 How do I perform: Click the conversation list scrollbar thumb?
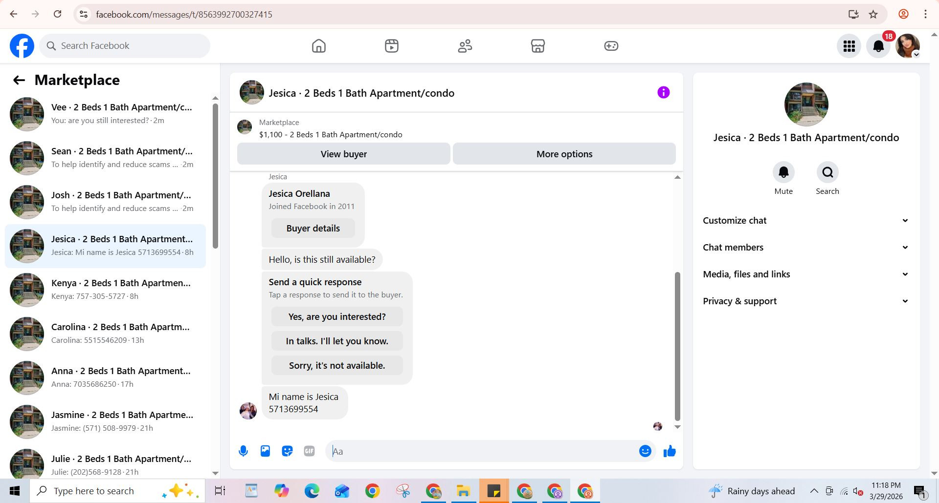tap(215, 176)
